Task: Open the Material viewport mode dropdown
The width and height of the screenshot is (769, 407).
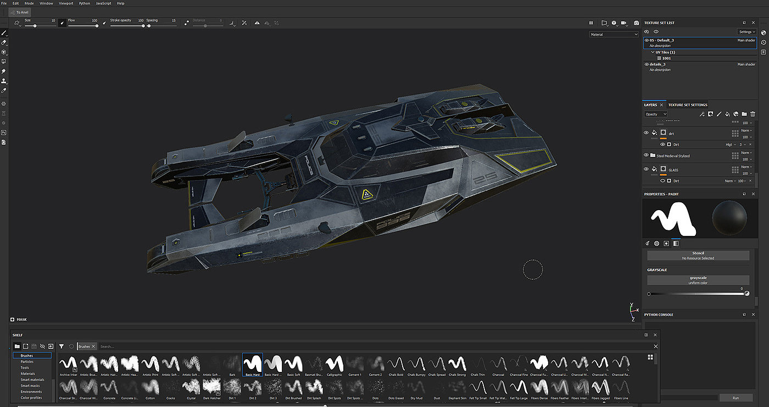Action: click(614, 35)
